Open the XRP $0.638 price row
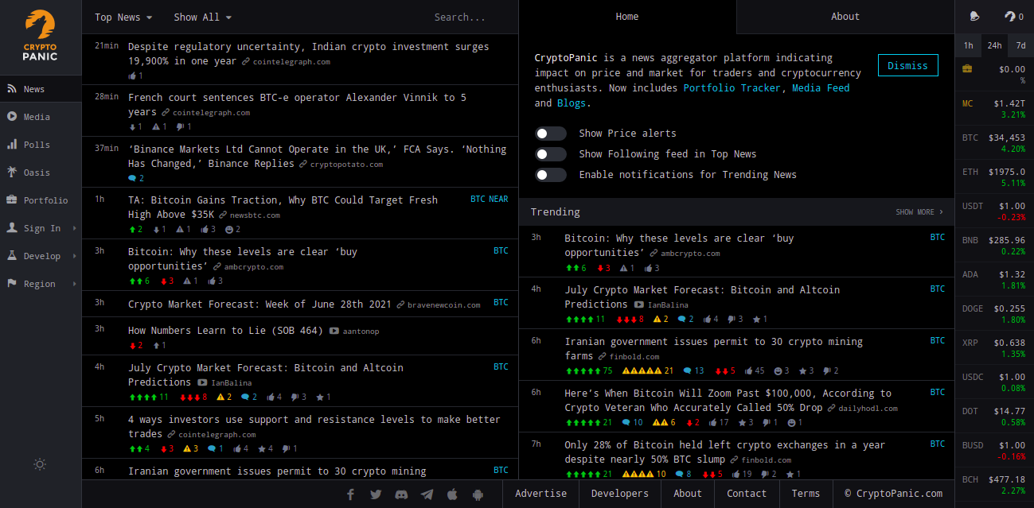This screenshot has height=508, width=1034. point(994,348)
